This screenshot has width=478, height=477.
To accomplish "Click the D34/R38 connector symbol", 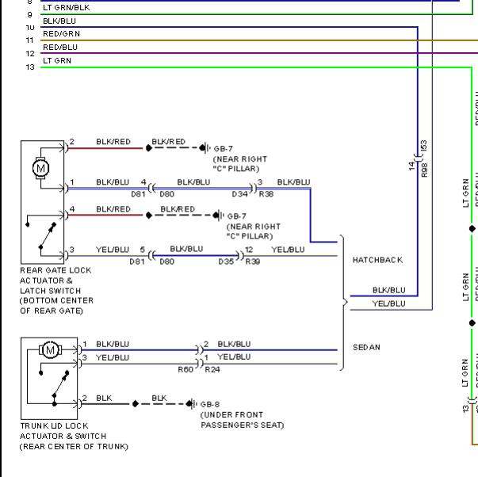I will 254,188.
